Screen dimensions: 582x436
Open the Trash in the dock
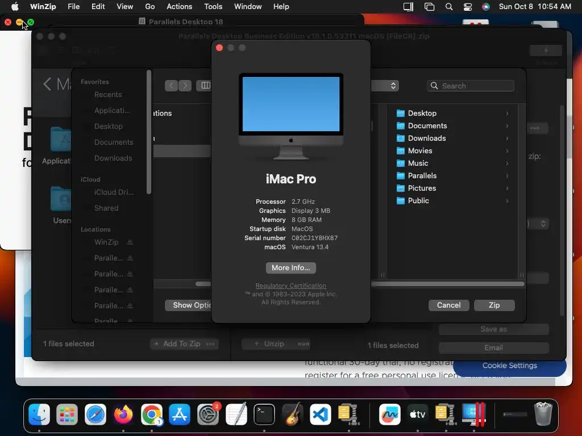543,414
